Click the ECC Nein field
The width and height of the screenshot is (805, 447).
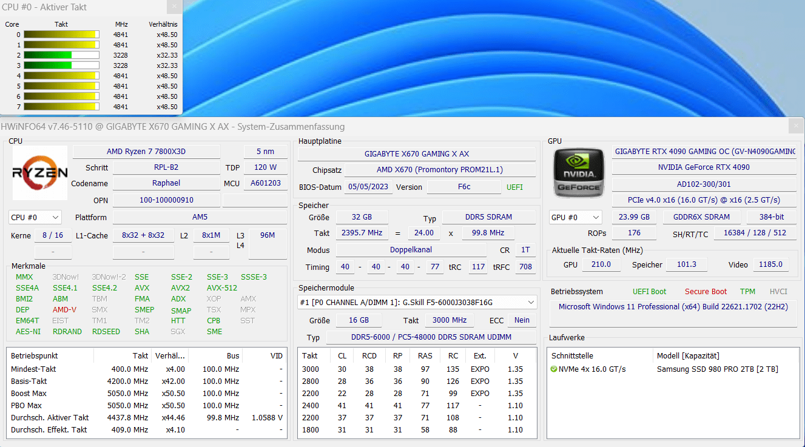(x=522, y=320)
